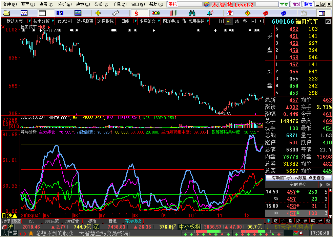The width and height of the screenshot is (333, 237).
Task: Click the 委托 order button
Action: [172, 4]
